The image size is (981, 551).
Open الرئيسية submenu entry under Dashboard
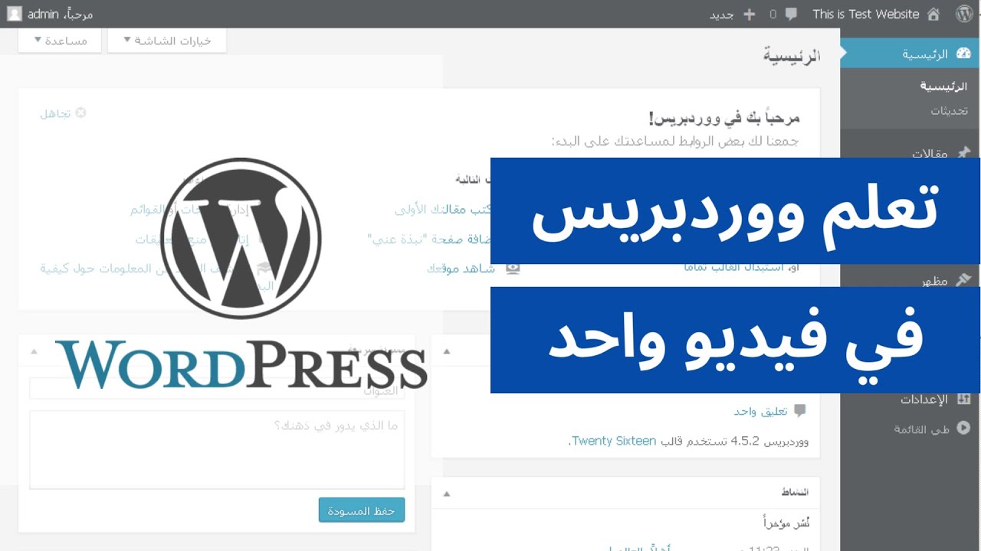coord(943,86)
